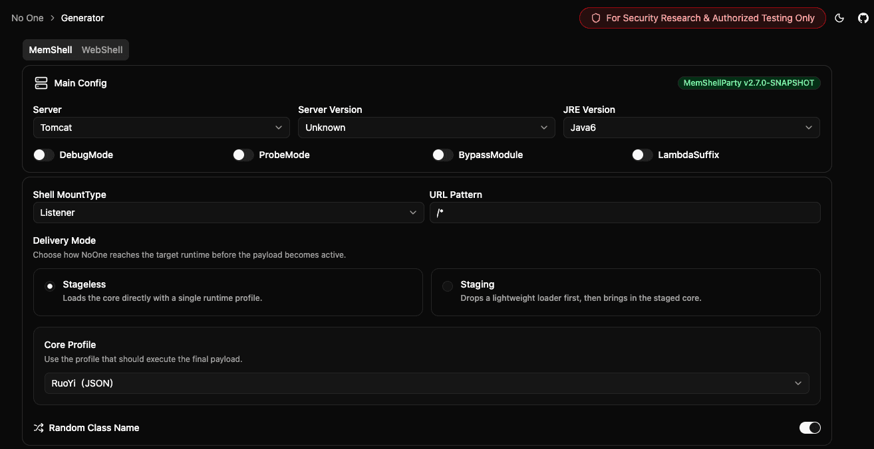Expand Shell MountType Listener dropdown
This screenshot has height=449, width=874.
pos(228,213)
